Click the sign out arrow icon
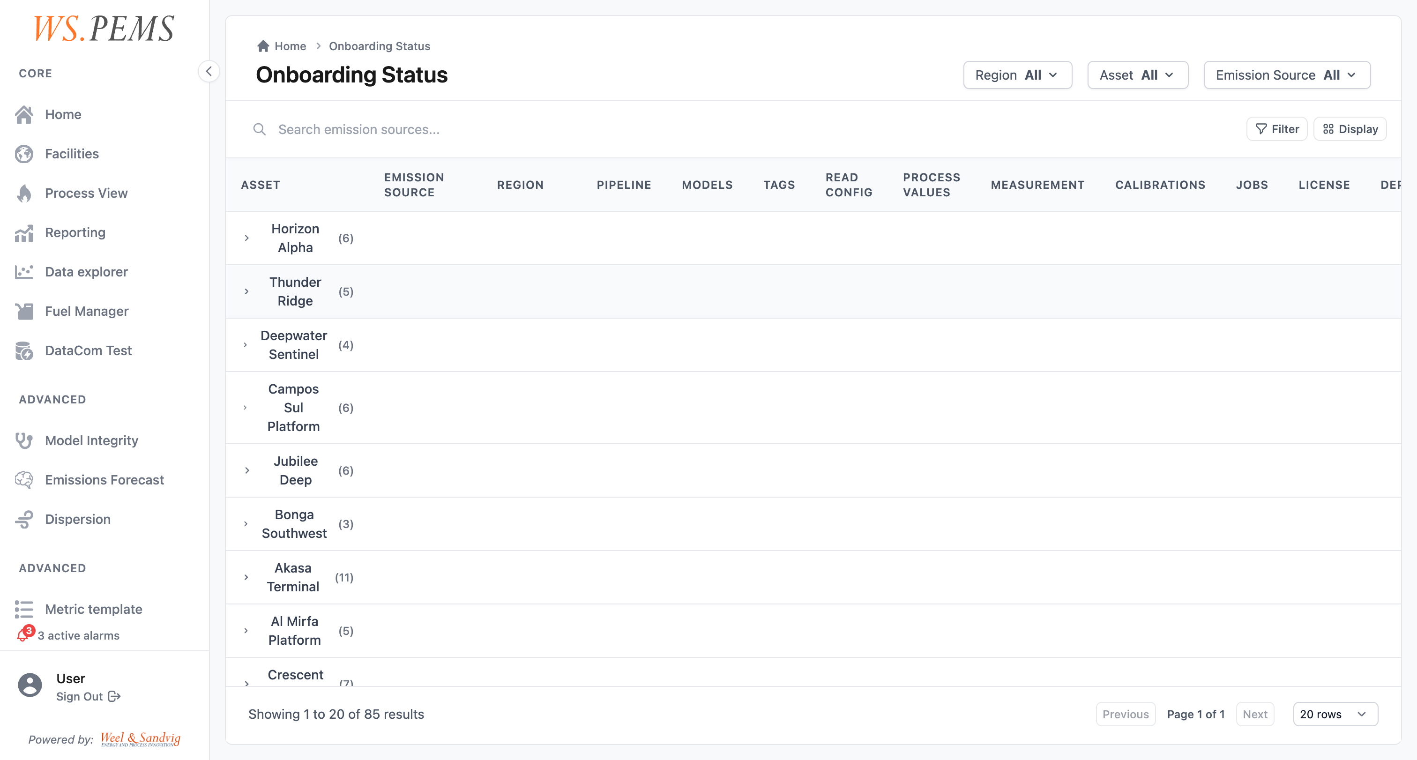The image size is (1417, 760). 114,697
